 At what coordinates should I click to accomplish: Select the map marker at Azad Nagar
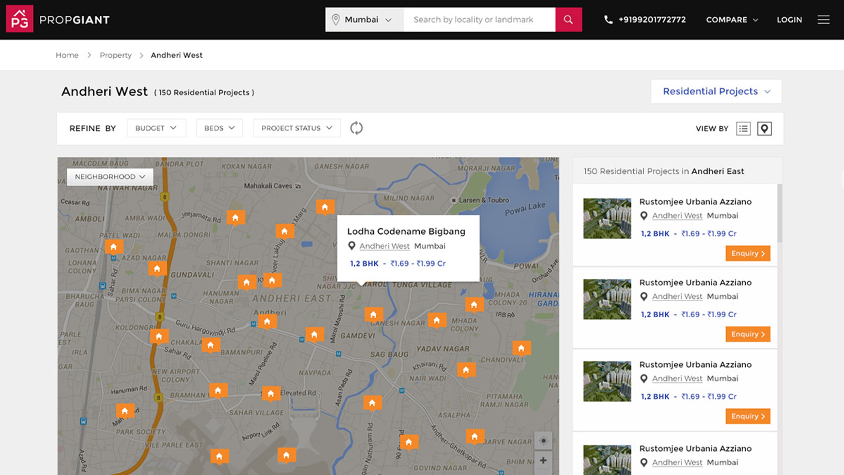tap(157, 269)
